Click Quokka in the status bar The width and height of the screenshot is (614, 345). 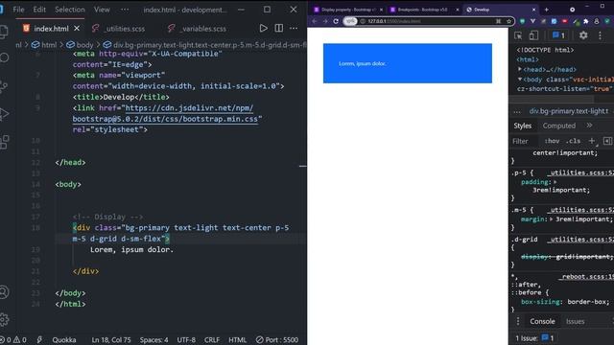point(64,340)
